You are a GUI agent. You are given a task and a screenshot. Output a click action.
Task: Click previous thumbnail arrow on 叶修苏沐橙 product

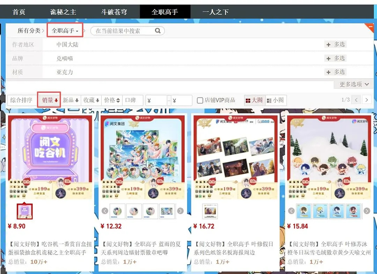point(291,211)
